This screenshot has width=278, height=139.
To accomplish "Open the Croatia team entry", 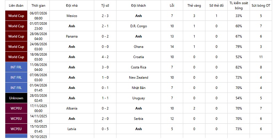I will tap(138, 57).
